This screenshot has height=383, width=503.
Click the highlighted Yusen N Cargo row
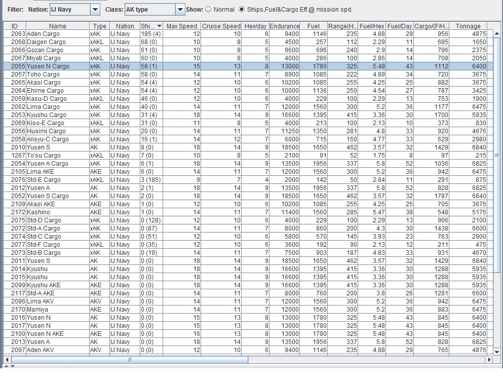(248, 66)
